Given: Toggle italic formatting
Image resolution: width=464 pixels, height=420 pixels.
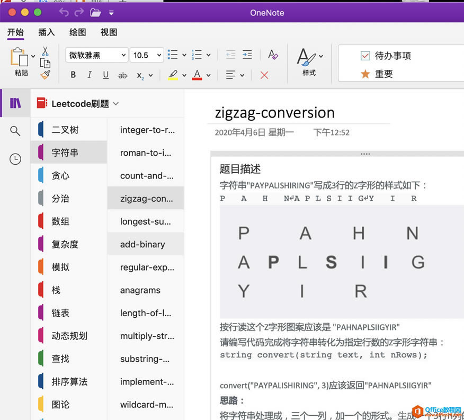Looking at the screenshot, I should 89,75.
